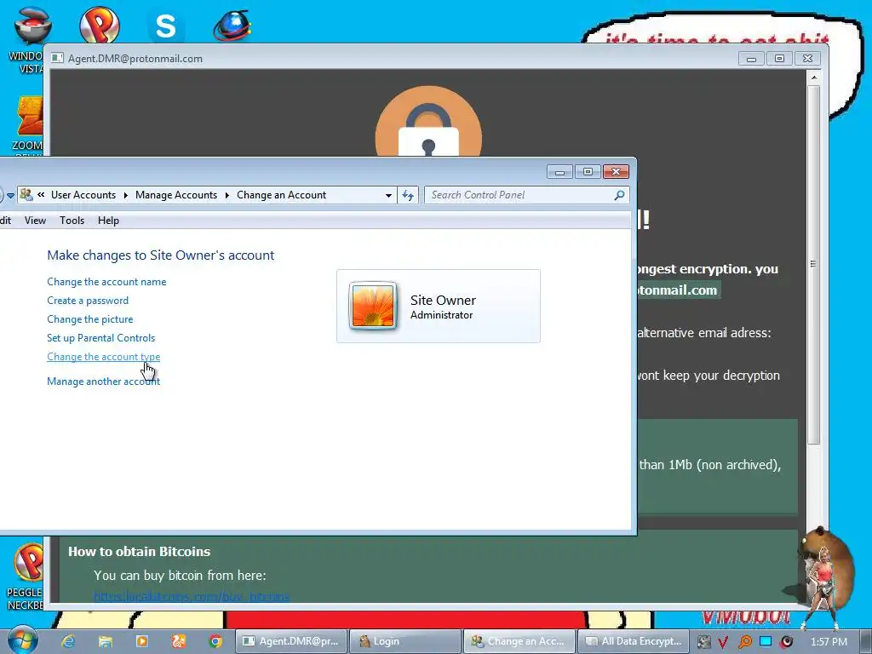Maximize the Agent.DMR window

(780, 59)
